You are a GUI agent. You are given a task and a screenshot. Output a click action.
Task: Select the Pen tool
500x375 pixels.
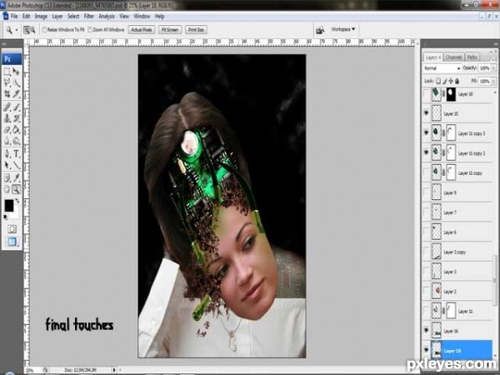pyautogui.click(x=7, y=153)
